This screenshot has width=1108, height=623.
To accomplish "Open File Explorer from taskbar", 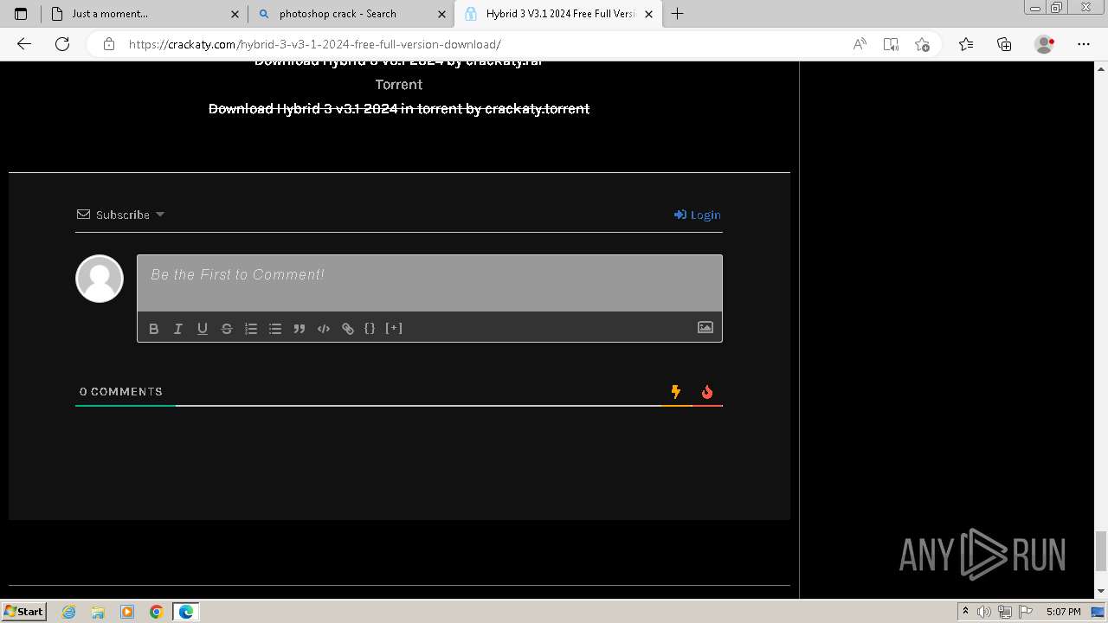I will point(98,612).
